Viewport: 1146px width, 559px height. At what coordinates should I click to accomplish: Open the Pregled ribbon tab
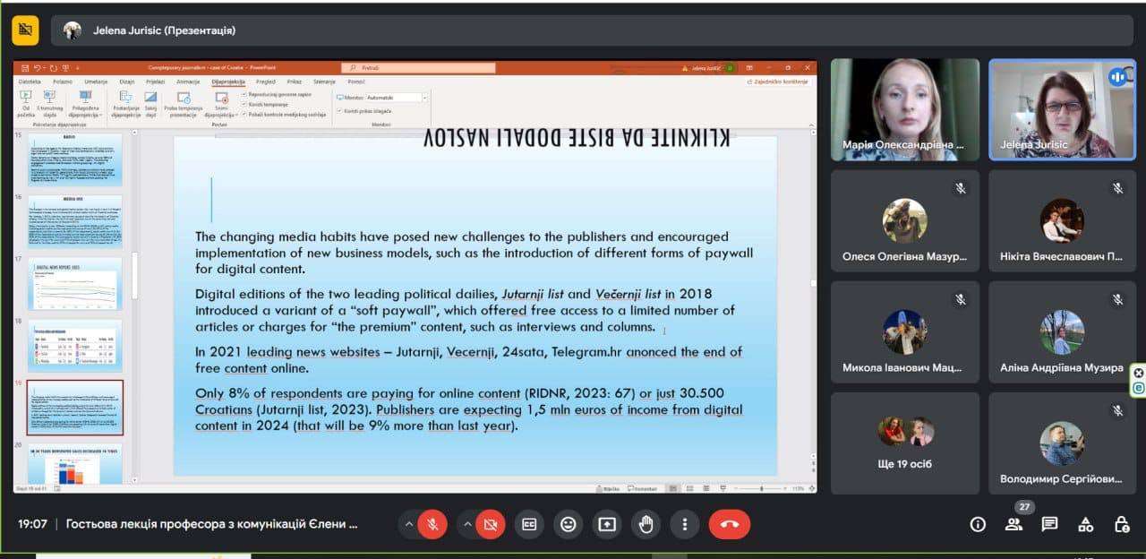point(266,82)
